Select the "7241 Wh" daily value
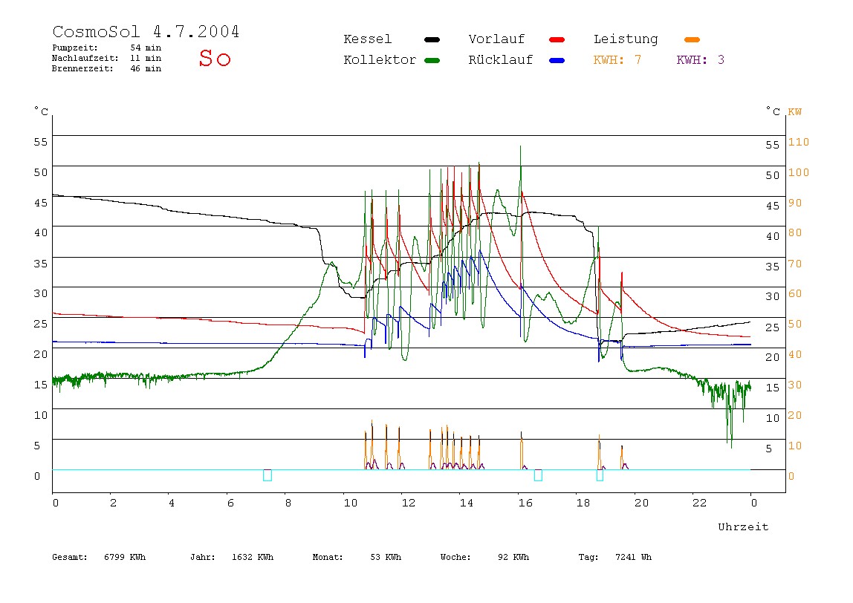Screen dimensions: 853x603 coord(634,557)
